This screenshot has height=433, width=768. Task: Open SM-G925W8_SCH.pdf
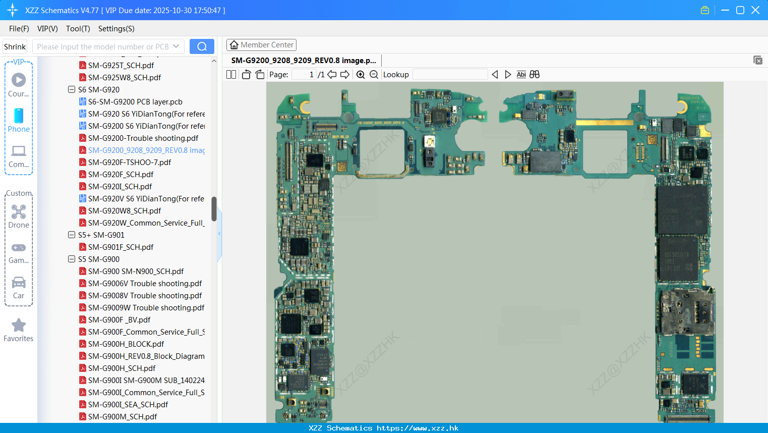(125, 77)
